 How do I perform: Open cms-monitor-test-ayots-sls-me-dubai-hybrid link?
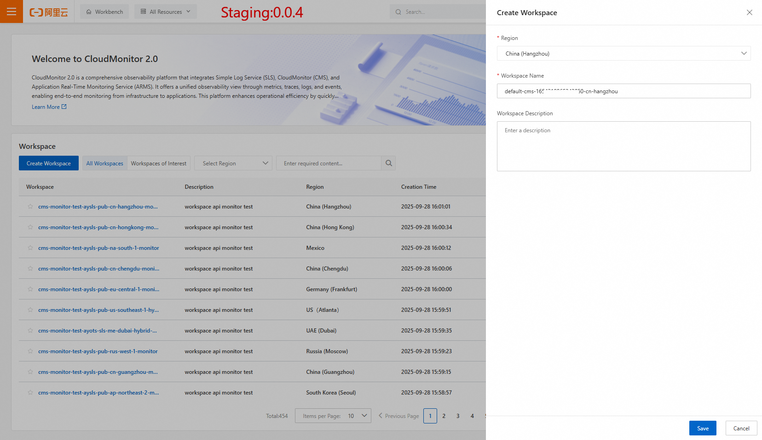(x=98, y=331)
